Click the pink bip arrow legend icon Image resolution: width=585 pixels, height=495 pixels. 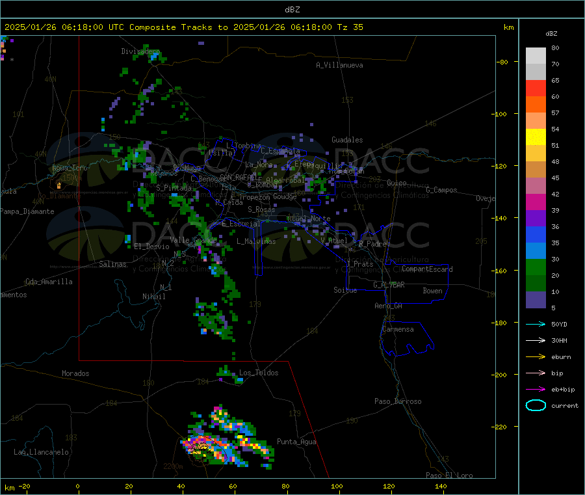[x=536, y=373]
